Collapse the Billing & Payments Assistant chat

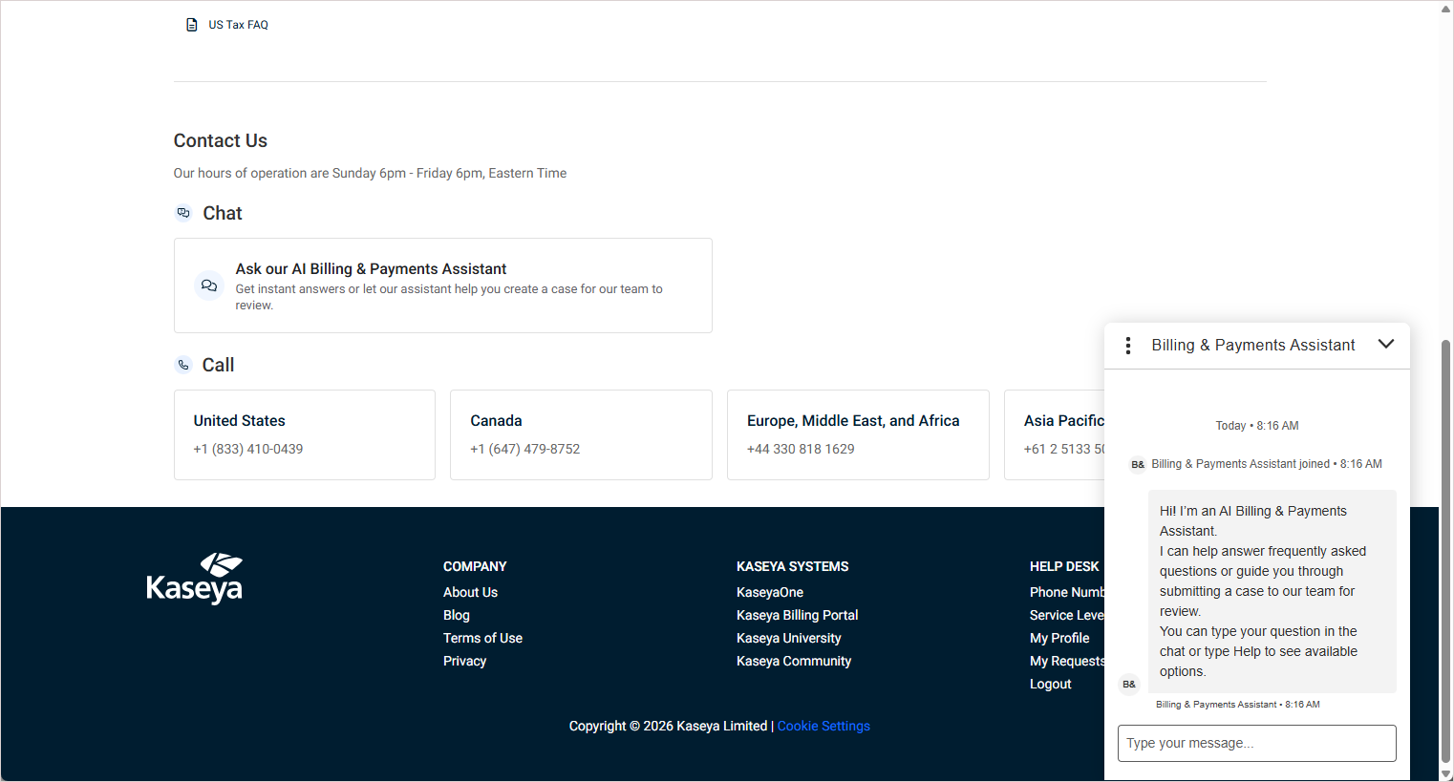1385,345
